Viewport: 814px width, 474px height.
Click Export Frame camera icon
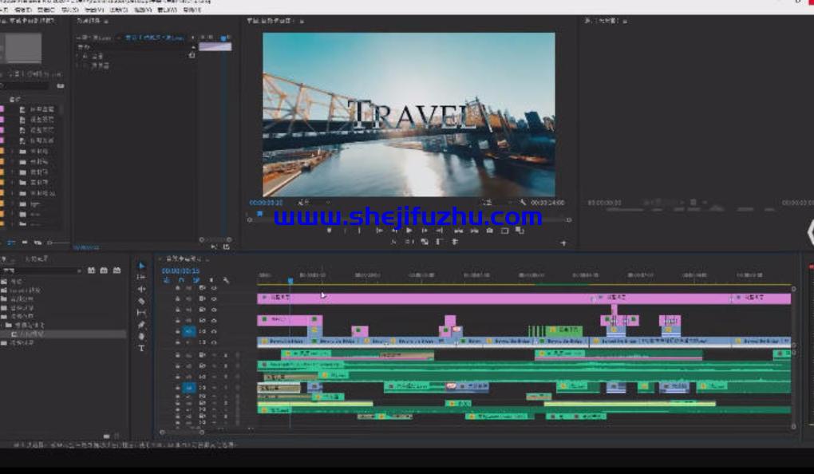click(x=489, y=231)
